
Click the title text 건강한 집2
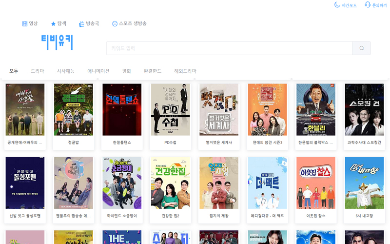170,216
